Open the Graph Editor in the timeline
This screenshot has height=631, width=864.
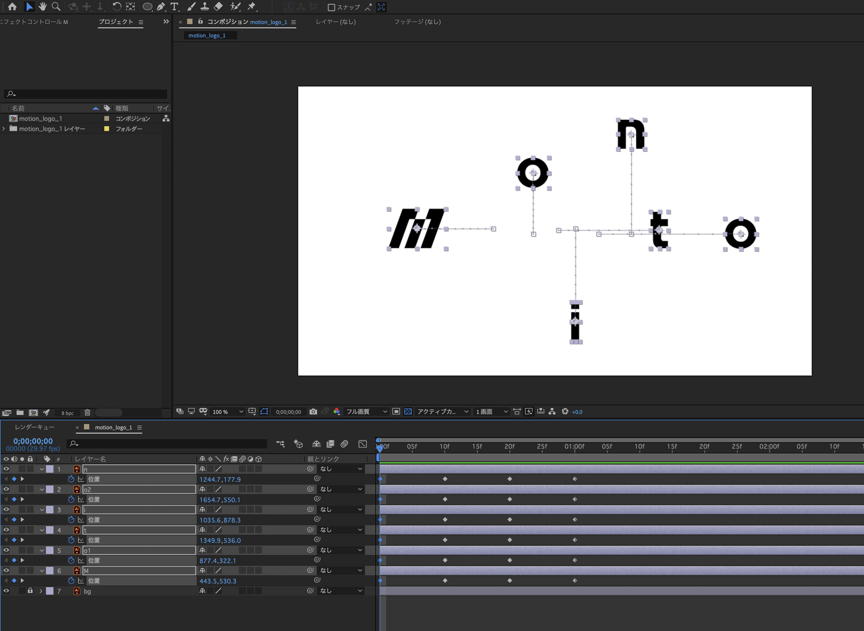(363, 444)
